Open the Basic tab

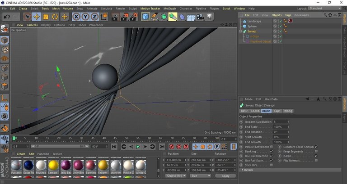pos(244,111)
